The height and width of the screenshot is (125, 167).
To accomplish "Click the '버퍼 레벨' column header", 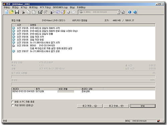I will pos(69,89).
